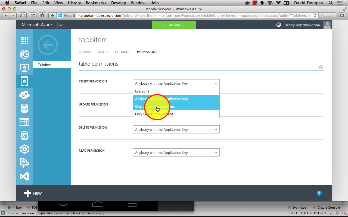
Task: Select the TodoItem table in the list
Action: (x=52, y=65)
